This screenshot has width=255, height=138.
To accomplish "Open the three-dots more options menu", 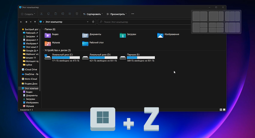I will [133, 14].
